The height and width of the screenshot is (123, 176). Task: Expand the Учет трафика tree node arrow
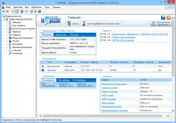click(x=7, y=26)
